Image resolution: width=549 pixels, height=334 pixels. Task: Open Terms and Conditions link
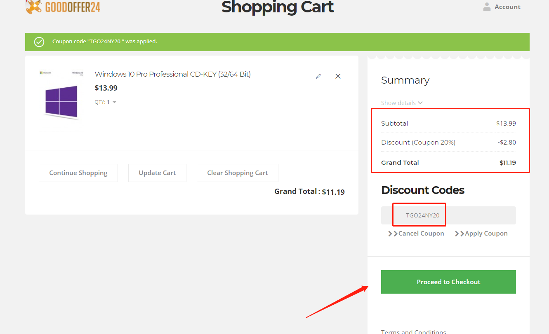pos(414,332)
